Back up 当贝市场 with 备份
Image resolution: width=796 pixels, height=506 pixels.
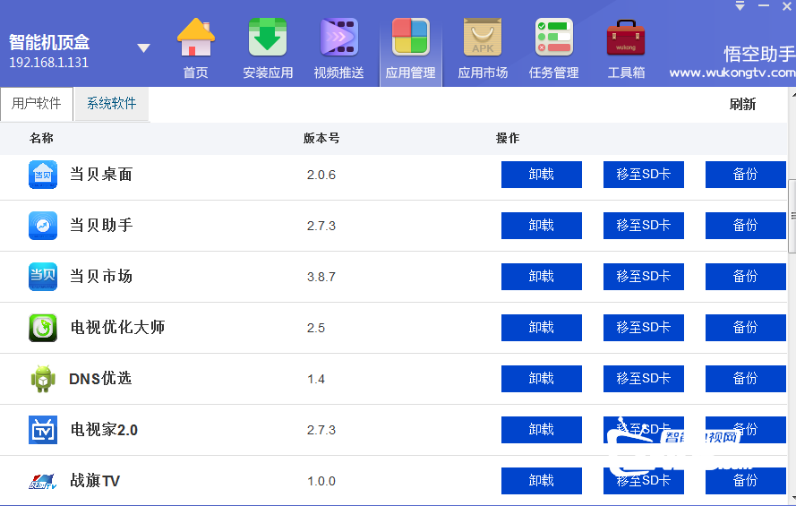tap(745, 277)
